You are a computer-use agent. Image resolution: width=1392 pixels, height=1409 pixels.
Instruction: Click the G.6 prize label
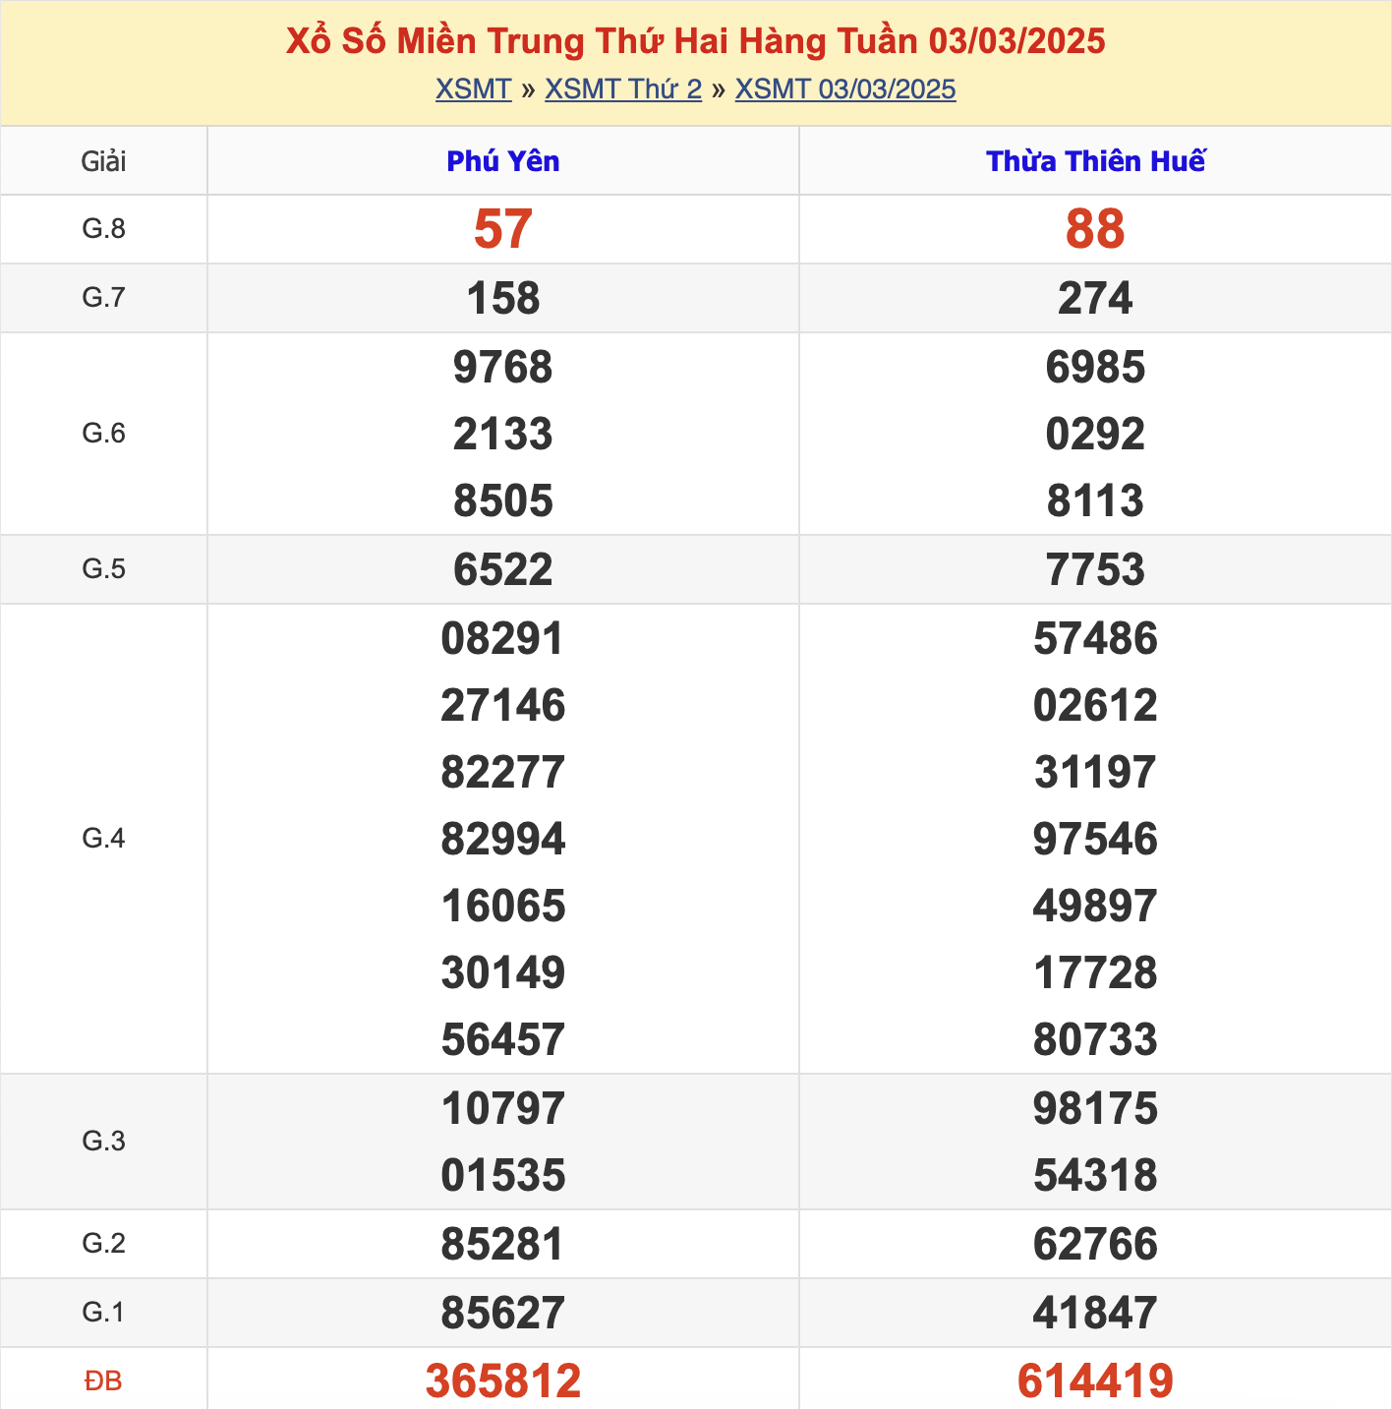click(103, 434)
